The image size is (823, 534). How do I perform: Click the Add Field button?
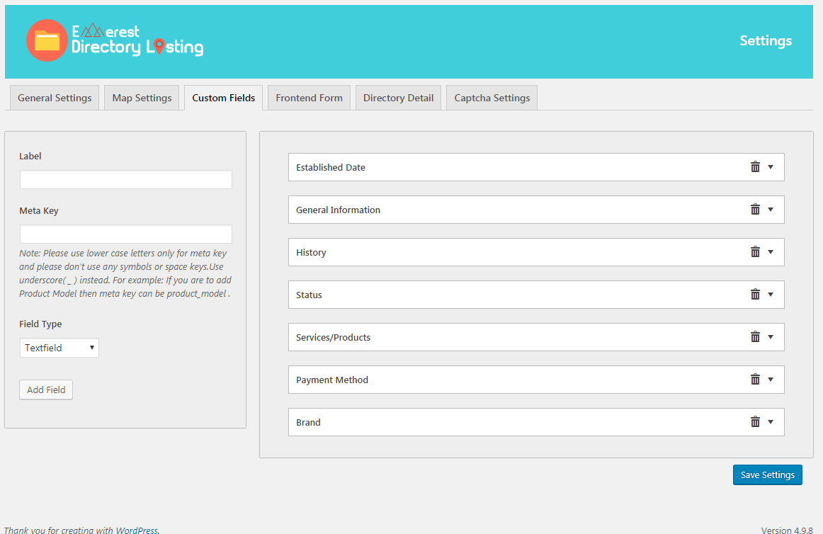pos(46,390)
